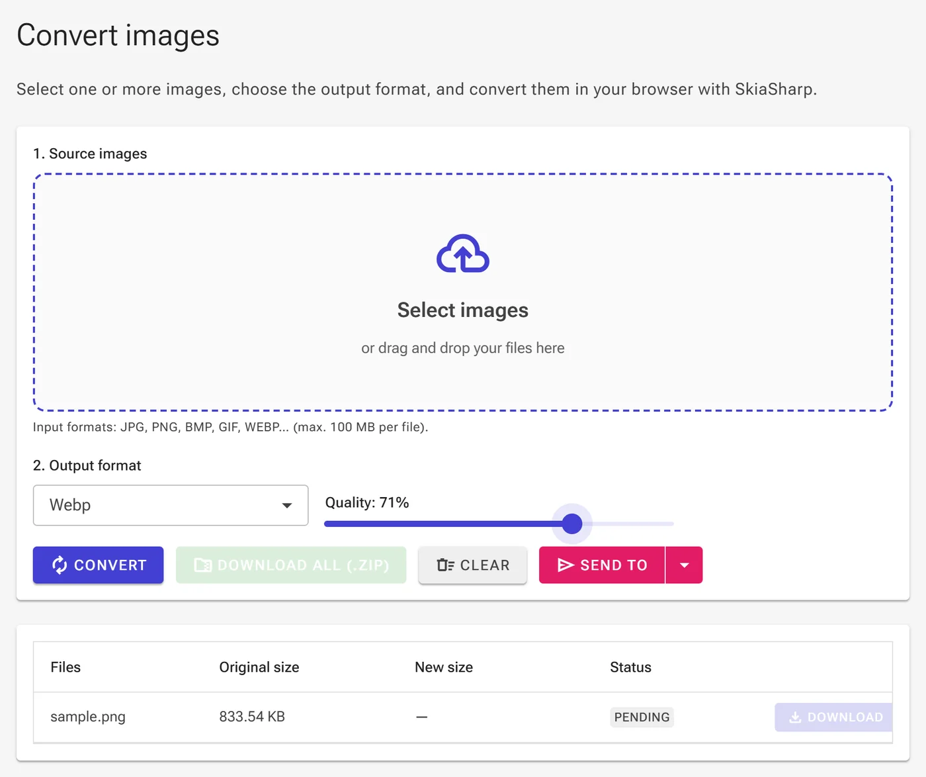Image resolution: width=926 pixels, height=777 pixels.
Task: Click the input formats hint text
Action: pyautogui.click(x=231, y=427)
